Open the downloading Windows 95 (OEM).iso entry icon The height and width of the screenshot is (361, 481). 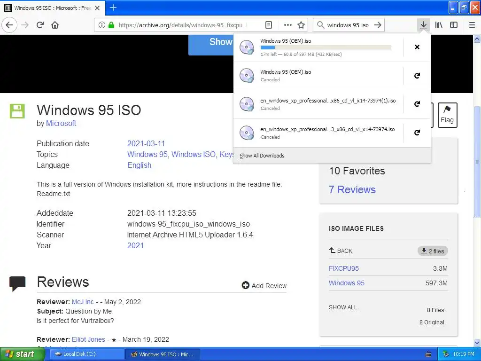pos(247,47)
